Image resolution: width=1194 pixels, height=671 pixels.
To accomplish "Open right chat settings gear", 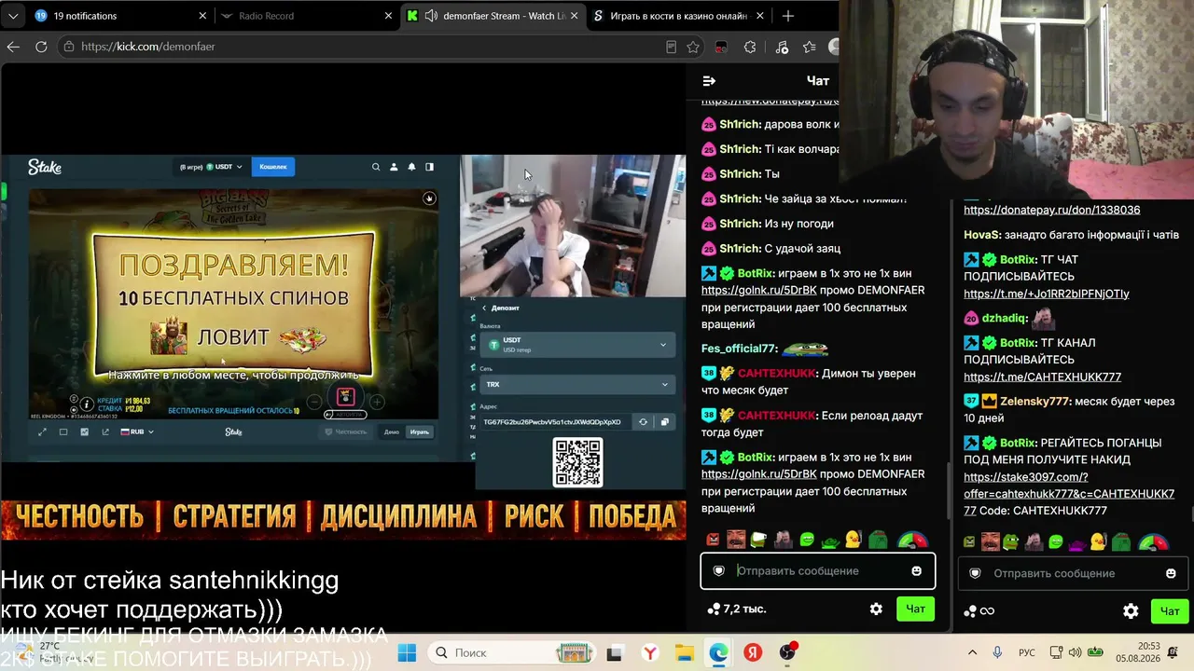I will pos(1131,611).
